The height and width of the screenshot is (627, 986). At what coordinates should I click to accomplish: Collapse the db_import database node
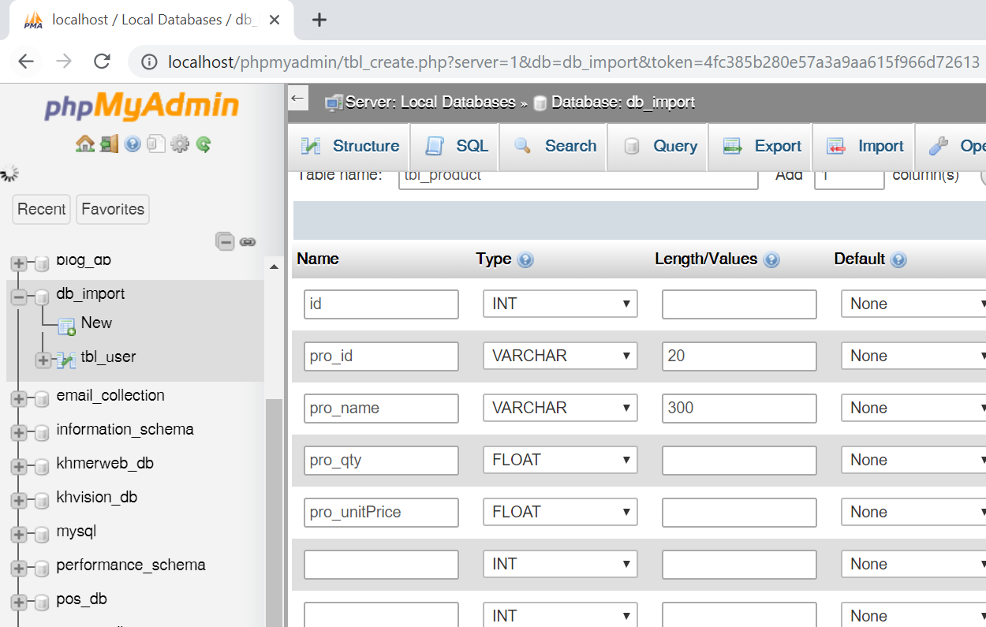click(19, 297)
